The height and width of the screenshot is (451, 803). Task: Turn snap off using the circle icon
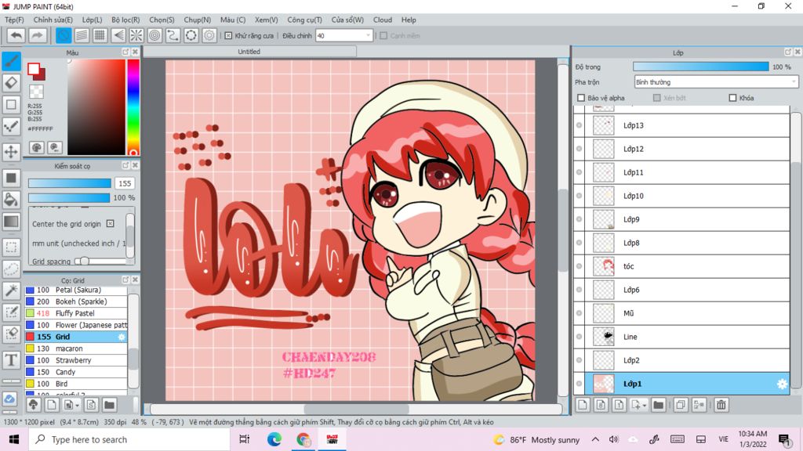pos(64,35)
